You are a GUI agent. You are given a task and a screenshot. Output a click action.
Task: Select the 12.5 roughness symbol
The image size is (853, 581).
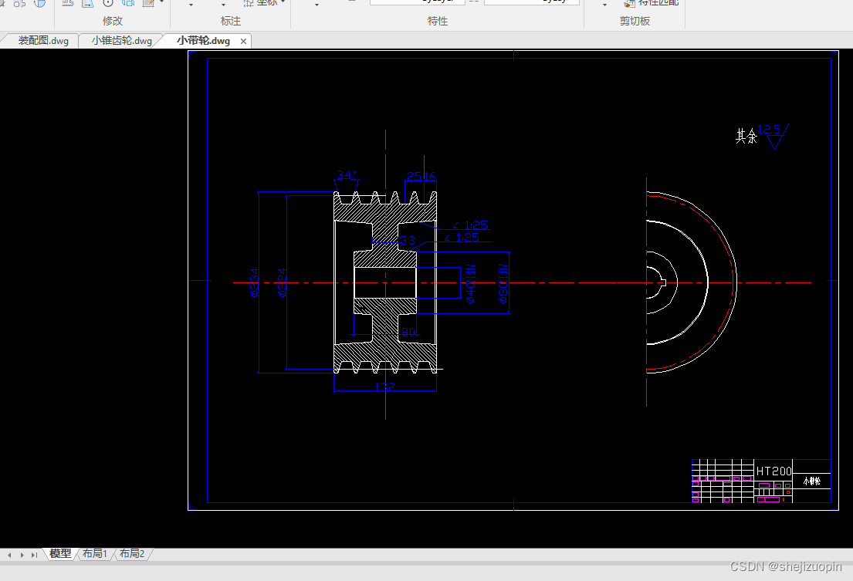click(773, 136)
